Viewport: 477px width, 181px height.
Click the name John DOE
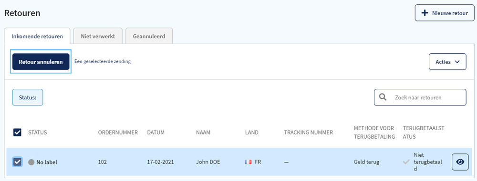tap(208, 162)
